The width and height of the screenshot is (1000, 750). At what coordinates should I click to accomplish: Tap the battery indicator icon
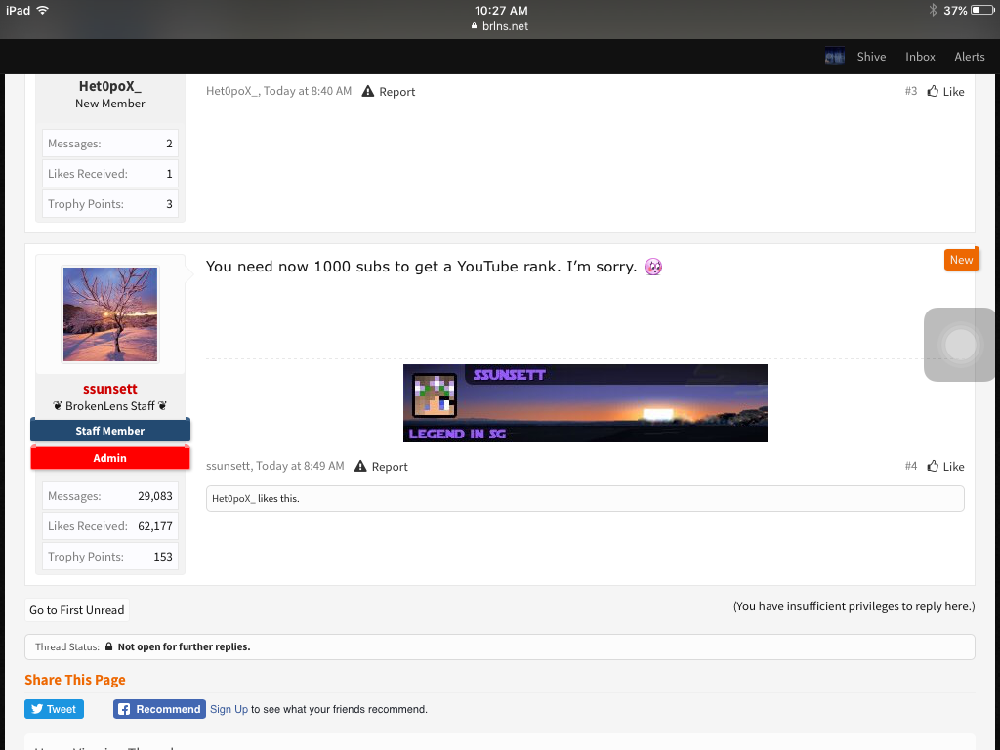point(982,10)
